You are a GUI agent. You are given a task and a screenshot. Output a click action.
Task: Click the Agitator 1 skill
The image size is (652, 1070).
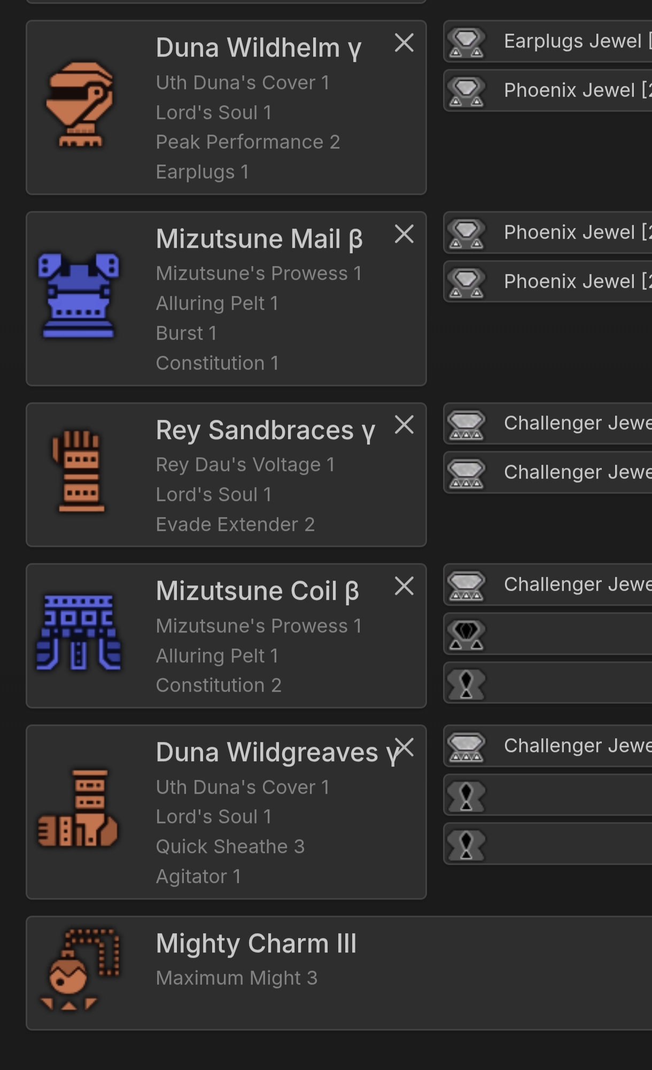pos(198,877)
